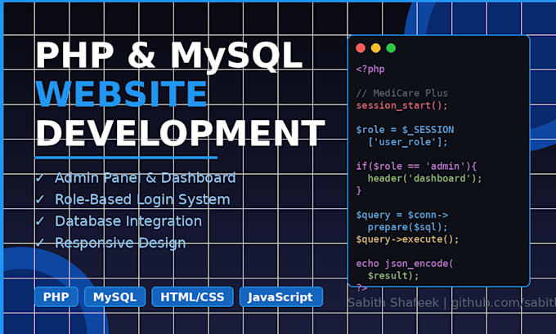The image size is (556, 334).
Task: Click the green maximize dot in code window
Action: 391,48
